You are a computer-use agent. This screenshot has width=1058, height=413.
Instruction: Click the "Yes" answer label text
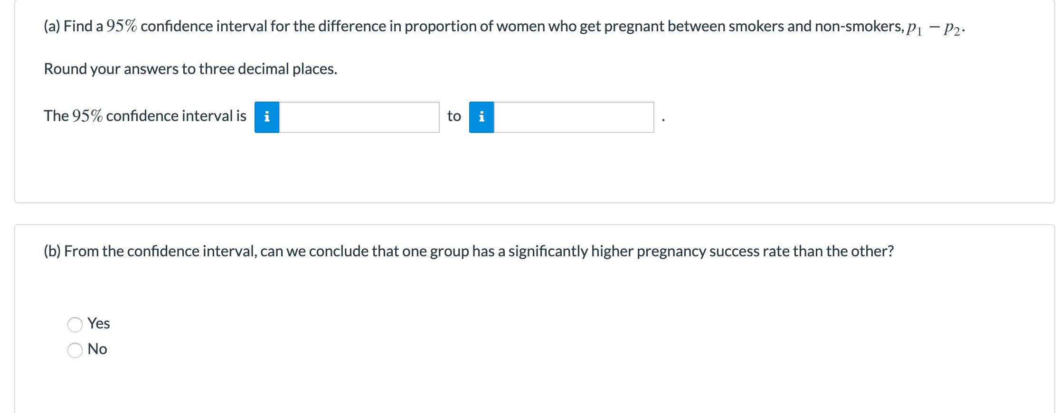coord(99,323)
